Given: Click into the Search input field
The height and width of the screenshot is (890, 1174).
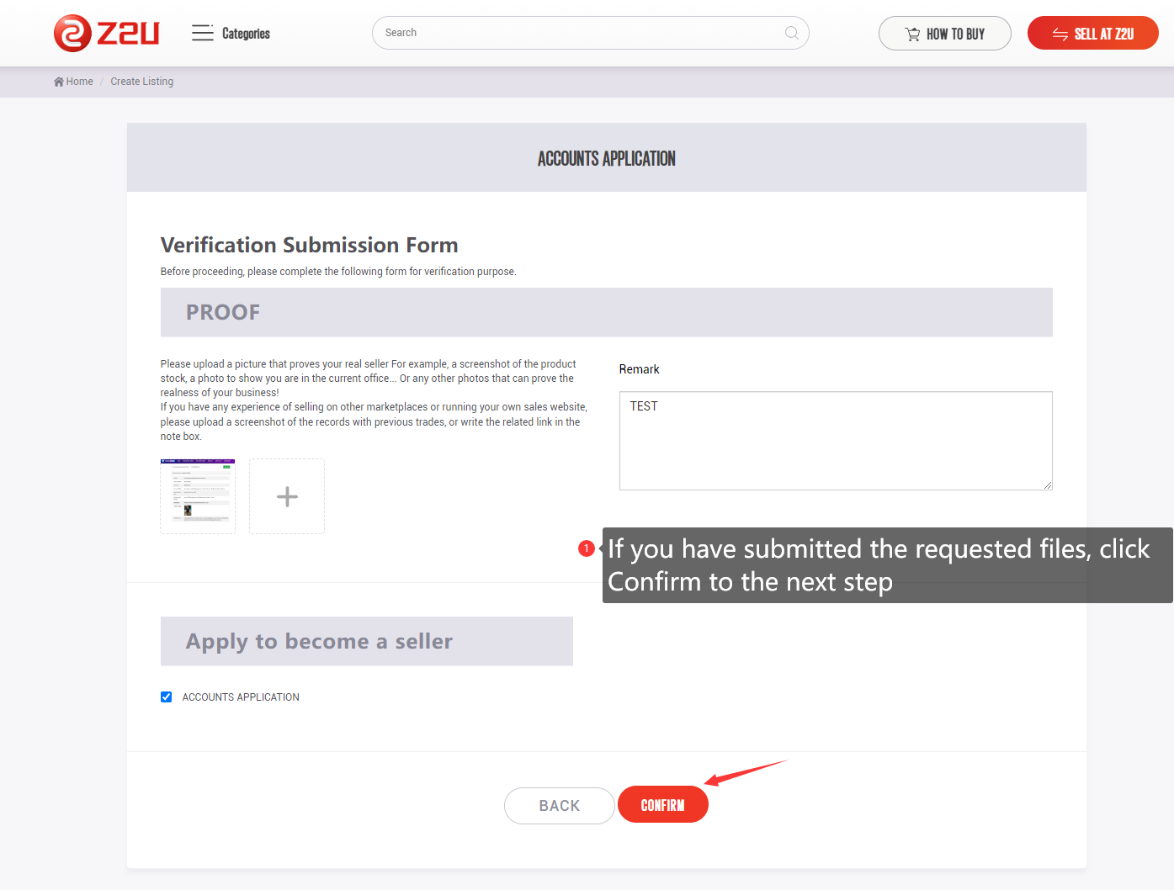Looking at the screenshot, I should pyautogui.click(x=581, y=33).
